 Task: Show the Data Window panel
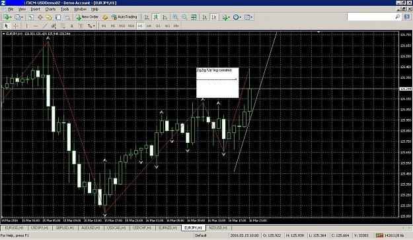40,17
